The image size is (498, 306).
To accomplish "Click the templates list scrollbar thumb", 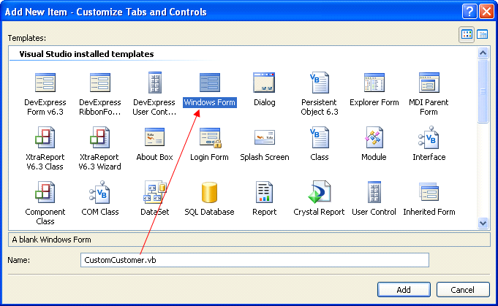I will tap(483, 91).
